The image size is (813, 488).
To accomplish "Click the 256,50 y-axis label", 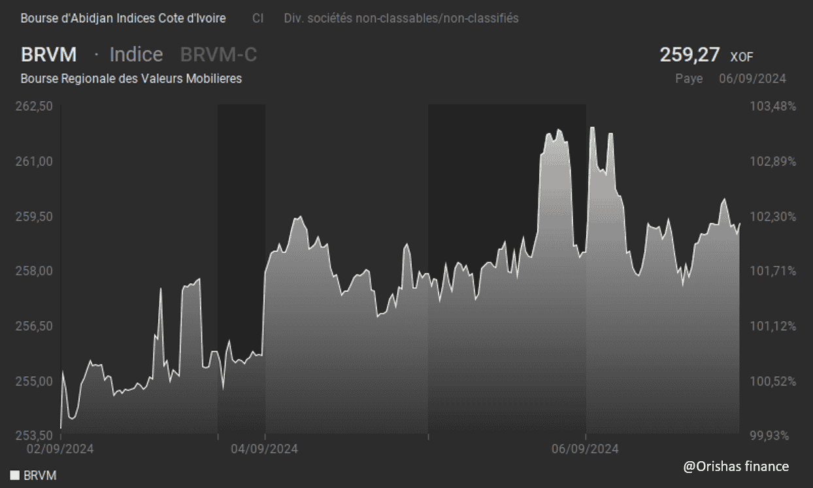I will click(34, 326).
